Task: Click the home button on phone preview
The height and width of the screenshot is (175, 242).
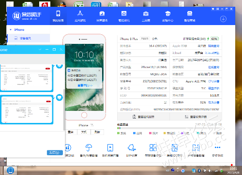Action: click(84, 115)
